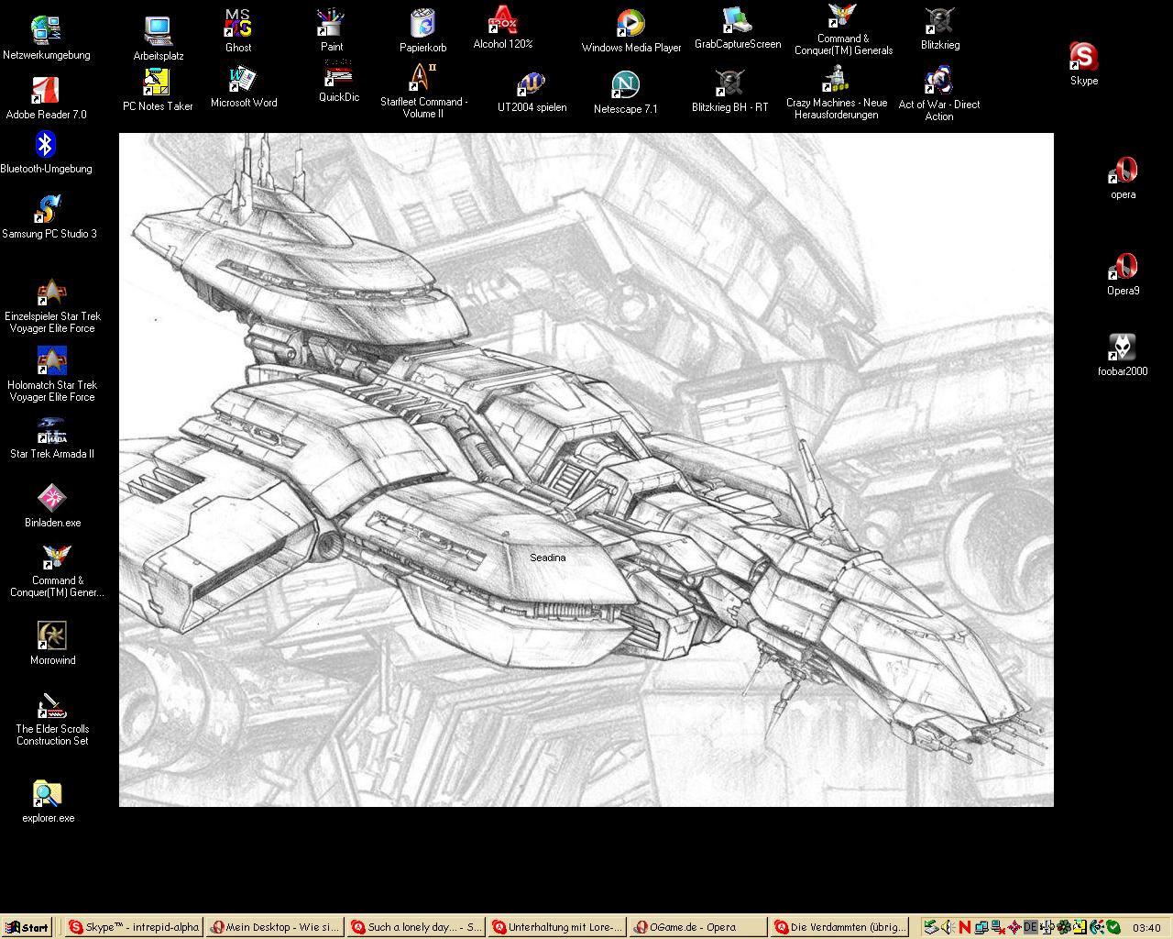Click the volume speaker tray icon
1173x939 pixels.
pos(948,927)
